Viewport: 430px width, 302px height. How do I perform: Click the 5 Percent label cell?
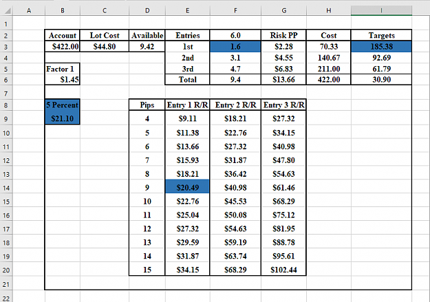tap(63, 105)
